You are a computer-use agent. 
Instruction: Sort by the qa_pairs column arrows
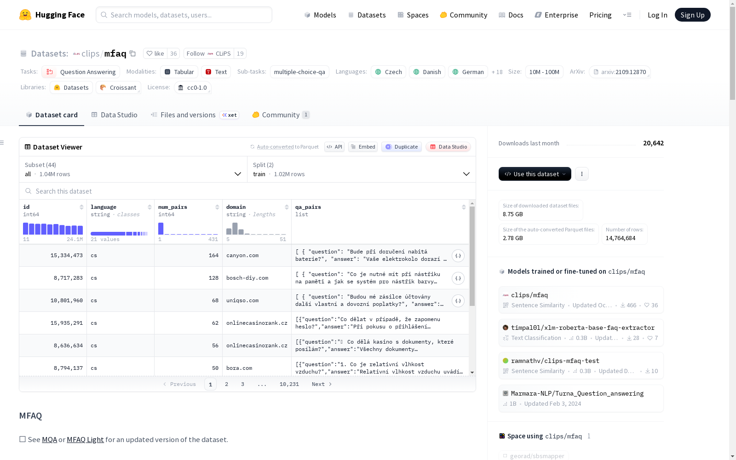[x=464, y=207]
